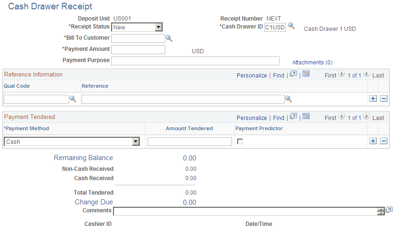Click the Deposit Unit value US001
The width and height of the screenshot is (394, 231).
122,19
